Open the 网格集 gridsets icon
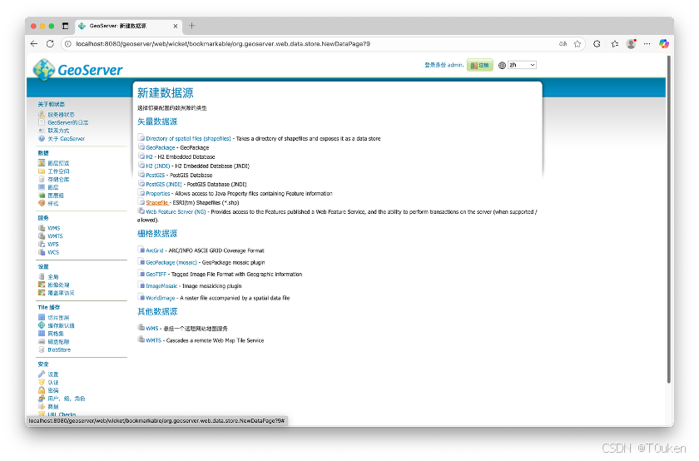Viewport: 699px width, 461px height. (x=42, y=334)
